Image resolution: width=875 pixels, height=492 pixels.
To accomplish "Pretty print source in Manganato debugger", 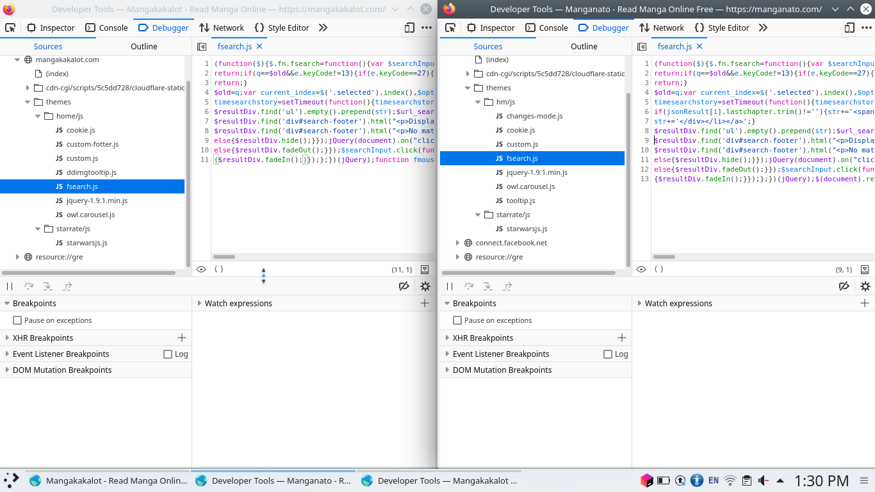I will click(658, 270).
